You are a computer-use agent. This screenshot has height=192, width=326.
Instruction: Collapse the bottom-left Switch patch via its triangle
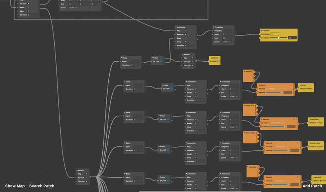click(x=77, y=170)
